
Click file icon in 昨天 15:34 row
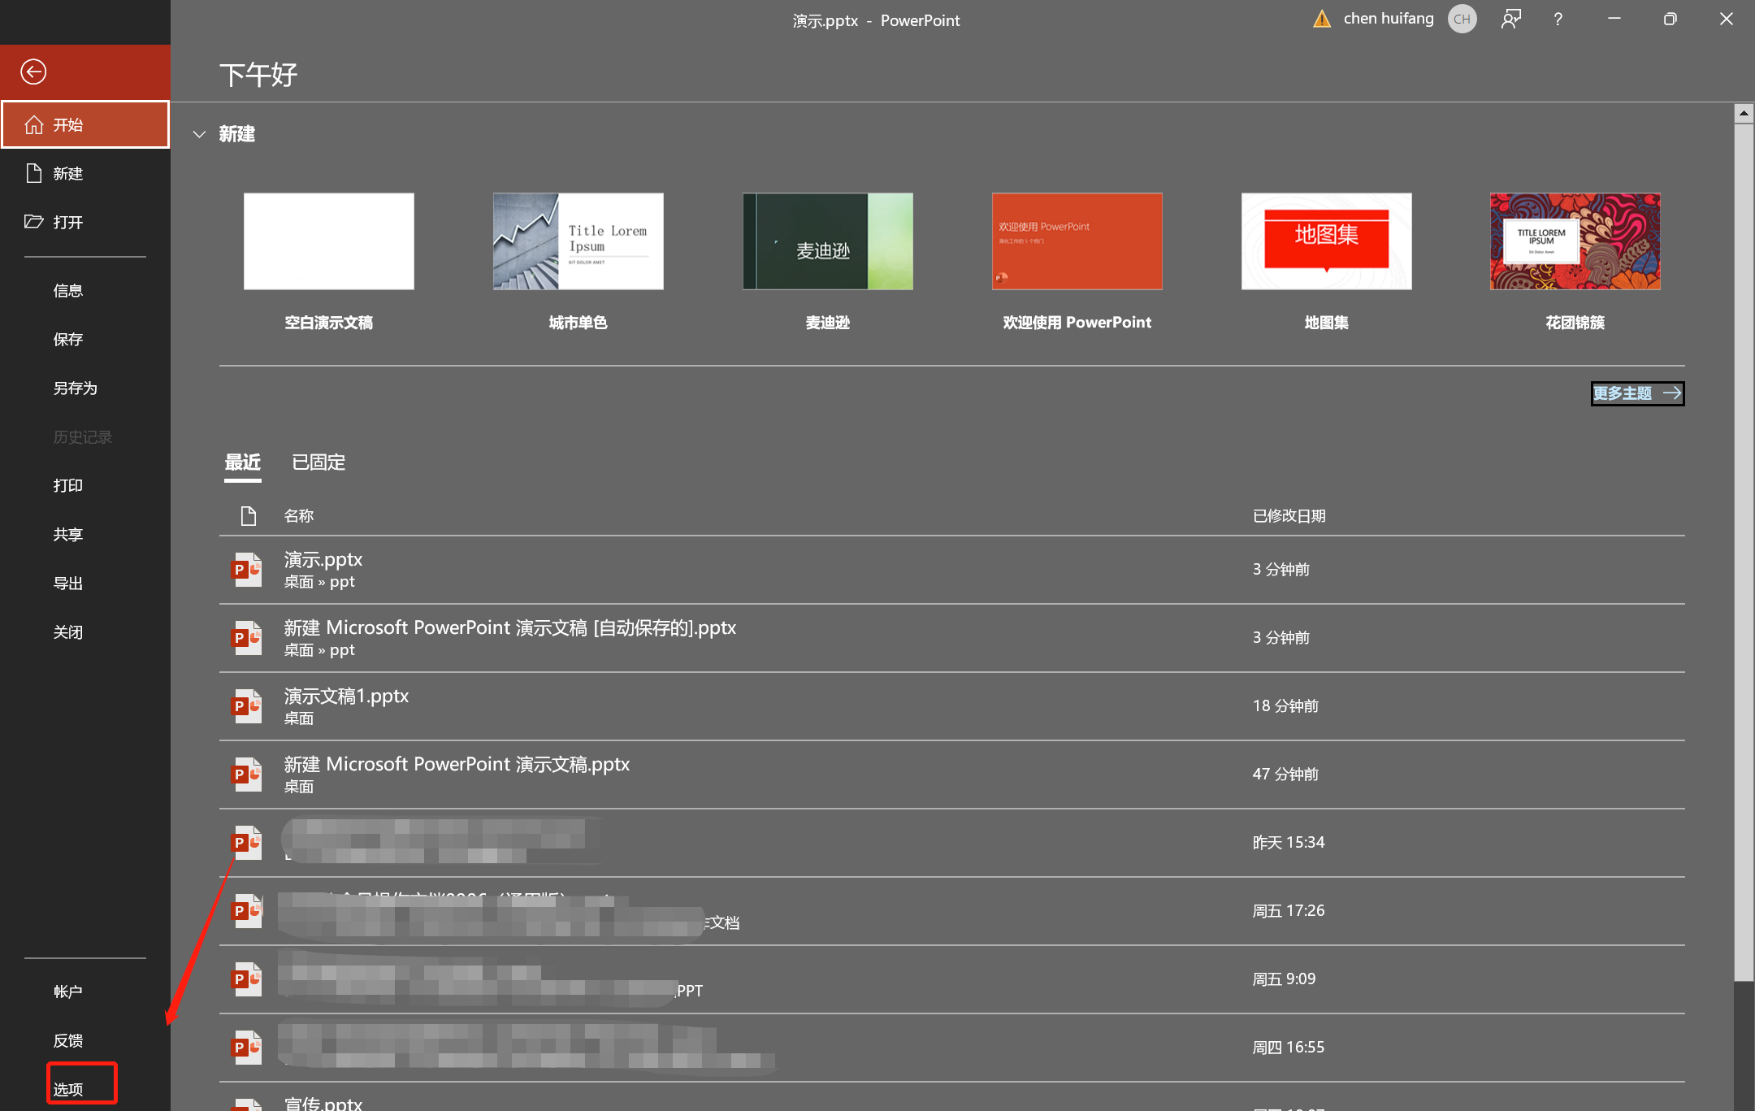pos(247,843)
